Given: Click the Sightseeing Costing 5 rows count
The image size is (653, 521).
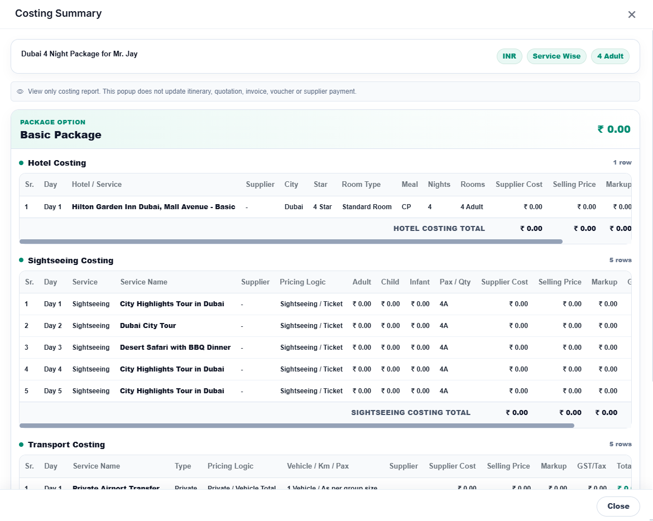Looking at the screenshot, I should 620,260.
